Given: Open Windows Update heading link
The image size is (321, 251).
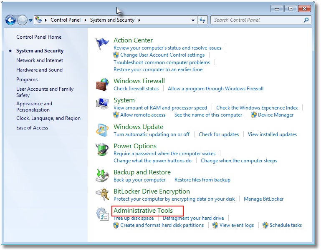Looking at the screenshot, I should click(139, 127).
